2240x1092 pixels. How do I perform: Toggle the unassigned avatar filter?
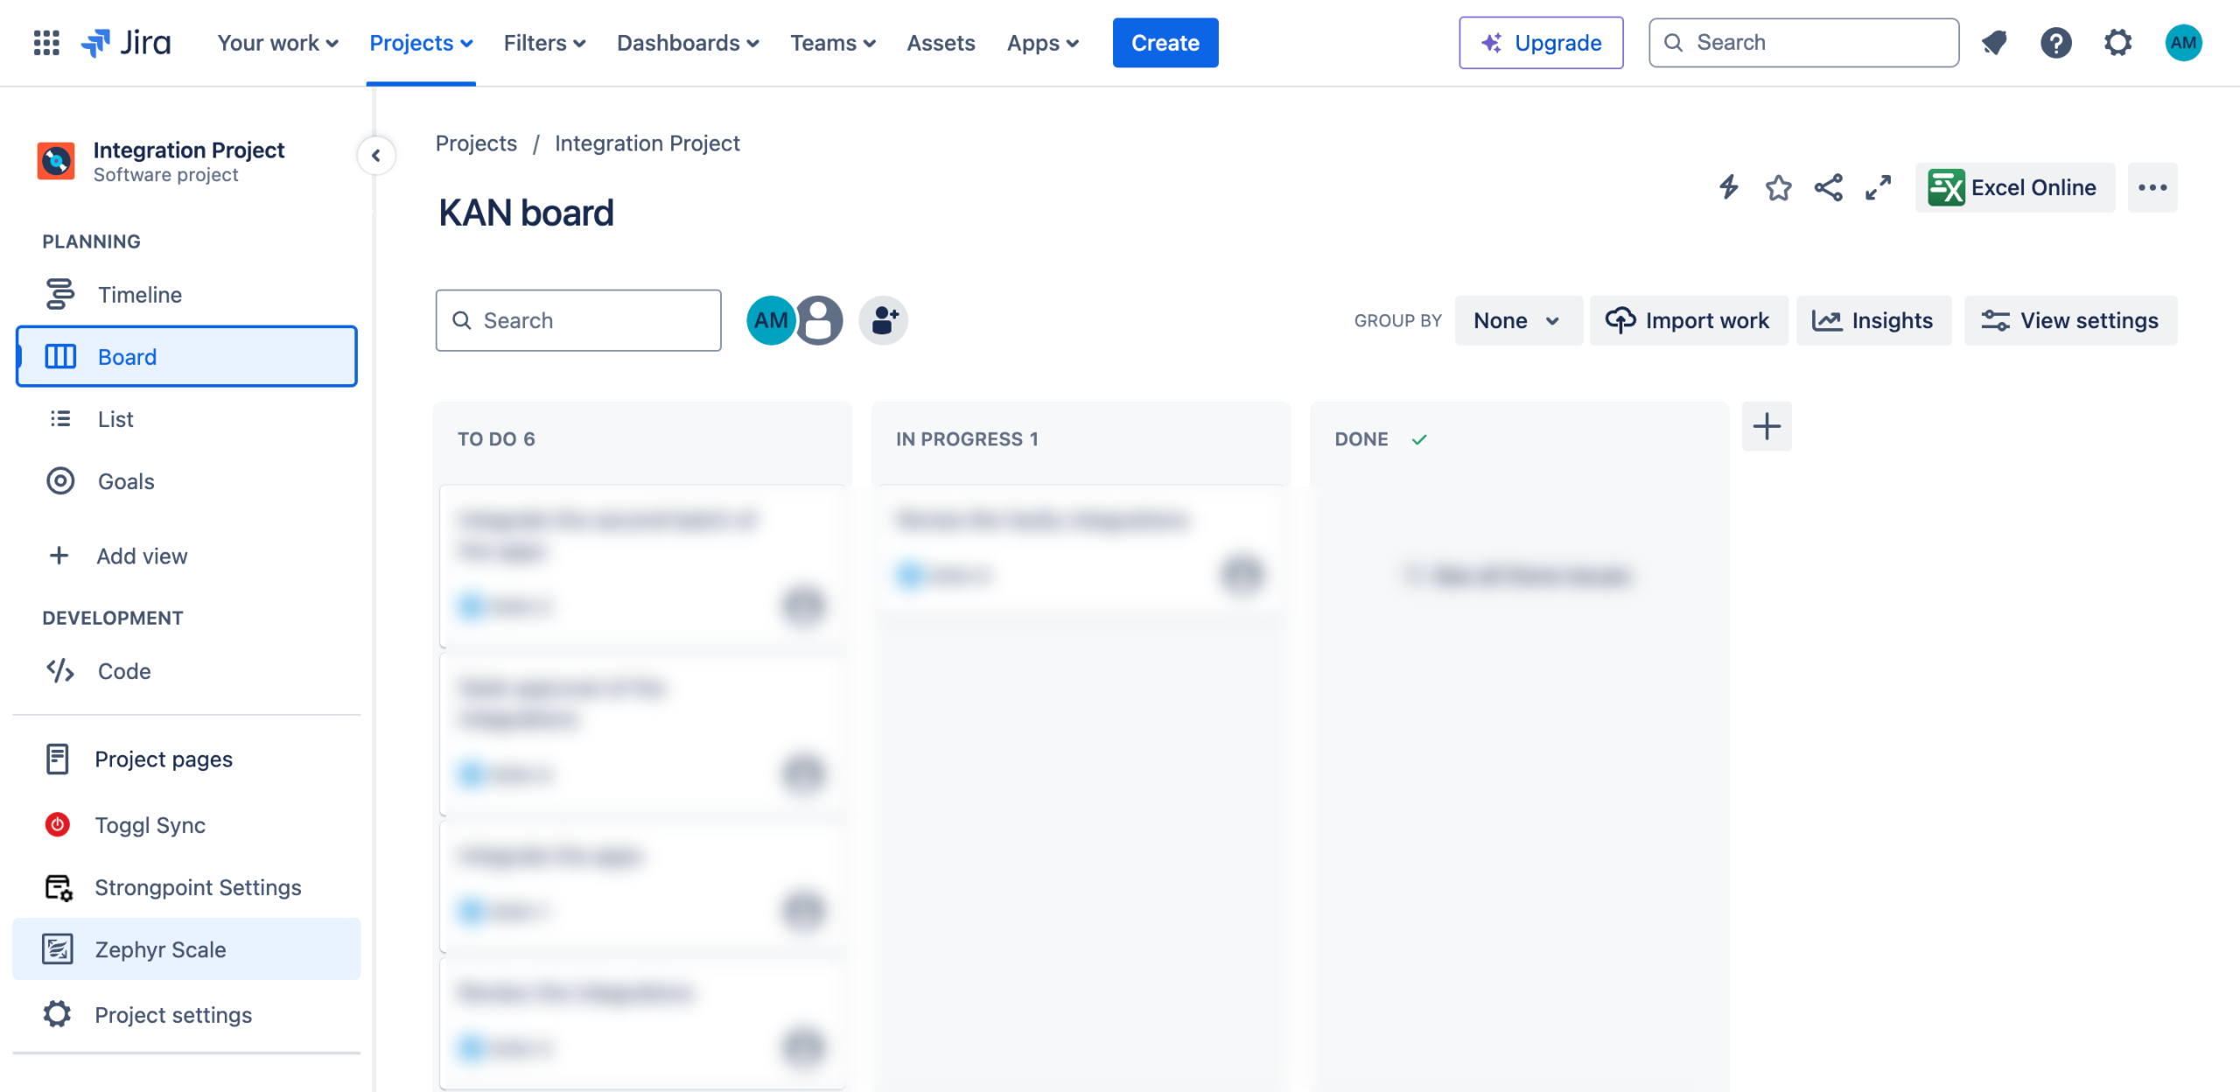821,320
